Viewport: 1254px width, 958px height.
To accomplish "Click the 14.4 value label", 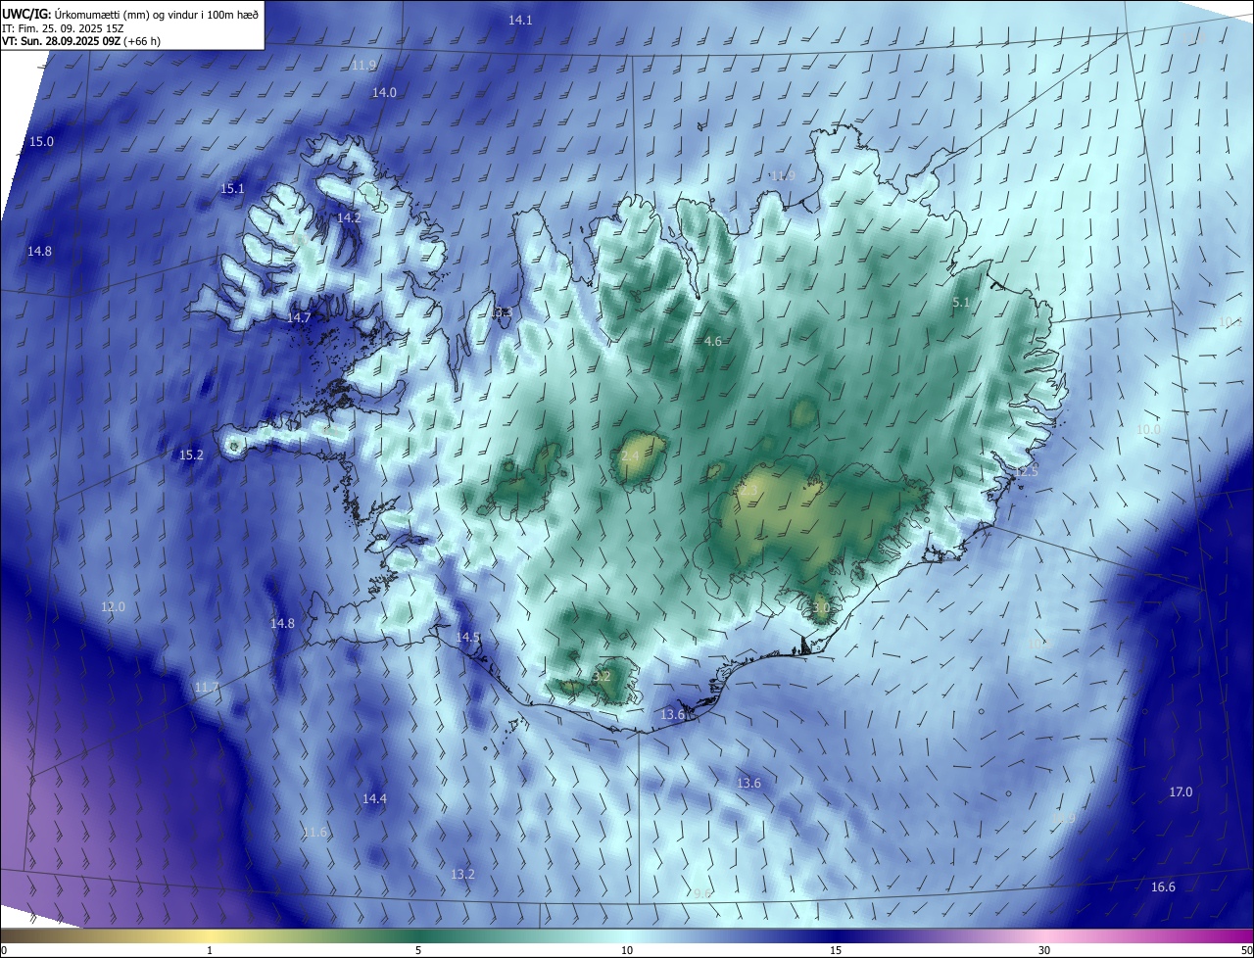I will [374, 798].
